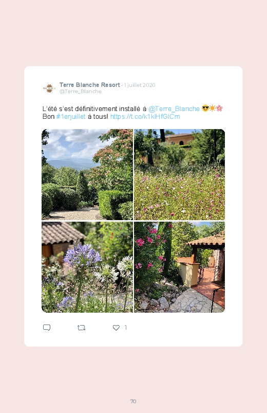This screenshot has width=267, height=413.
Task: Open the t.co shortened link
Action: [x=145, y=116]
